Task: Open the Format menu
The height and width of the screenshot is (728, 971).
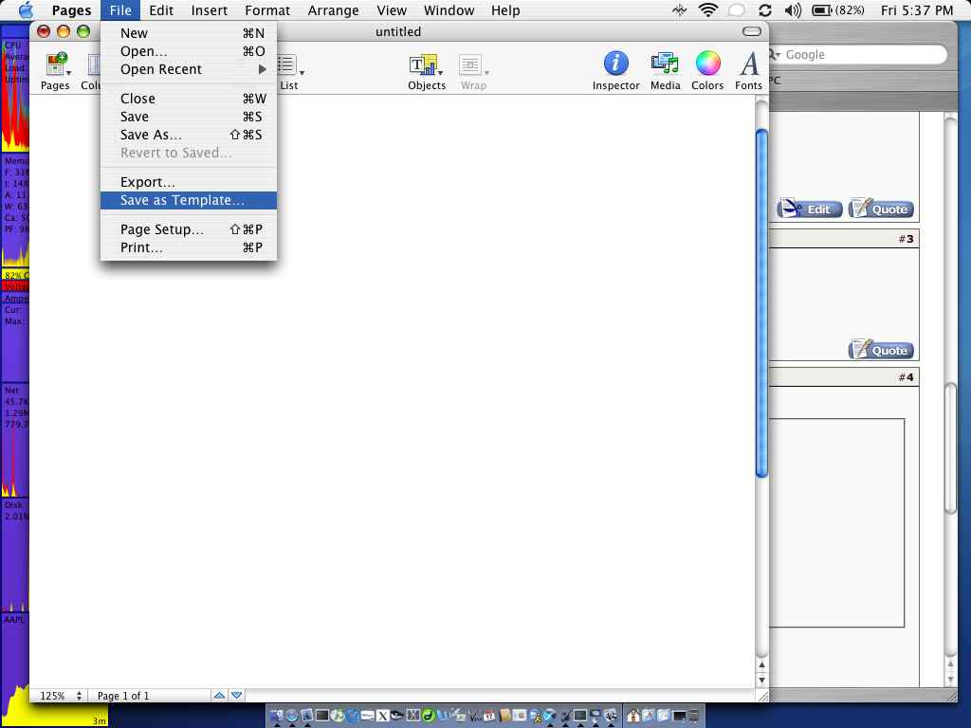Action: pos(266,10)
